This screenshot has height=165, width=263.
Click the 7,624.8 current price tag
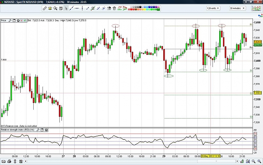point(258,42)
